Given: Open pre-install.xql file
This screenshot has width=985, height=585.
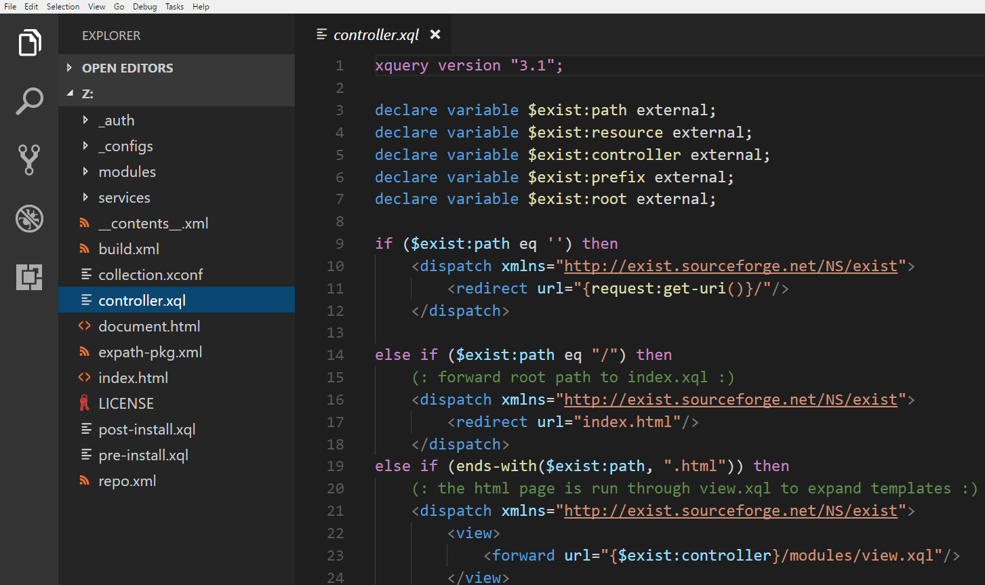Looking at the screenshot, I should point(143,455).
